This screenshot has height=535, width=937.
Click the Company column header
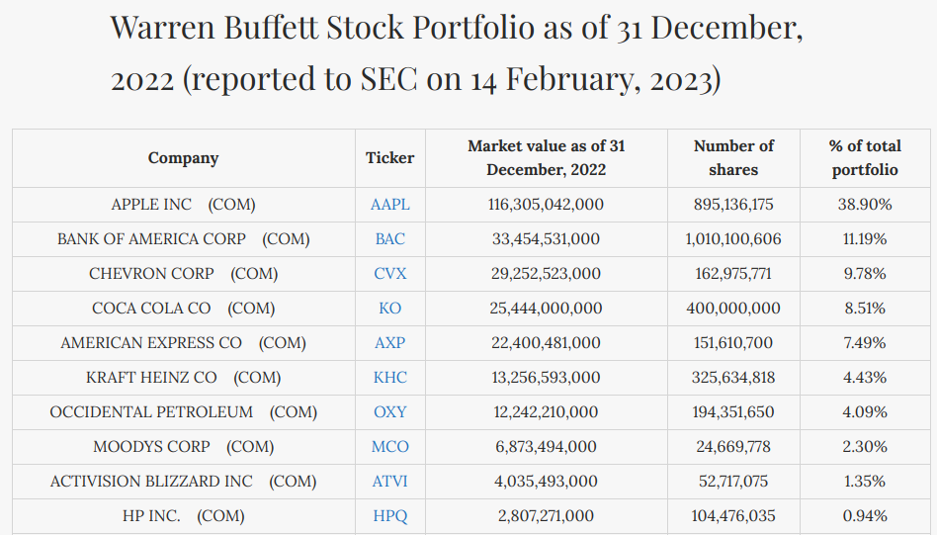183,158
